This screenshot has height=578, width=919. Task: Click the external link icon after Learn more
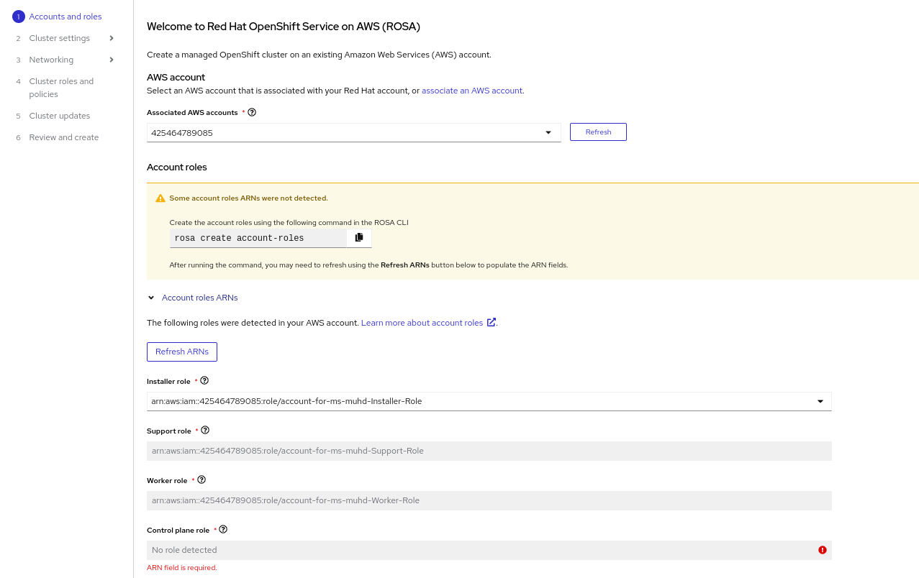[492, 322]
